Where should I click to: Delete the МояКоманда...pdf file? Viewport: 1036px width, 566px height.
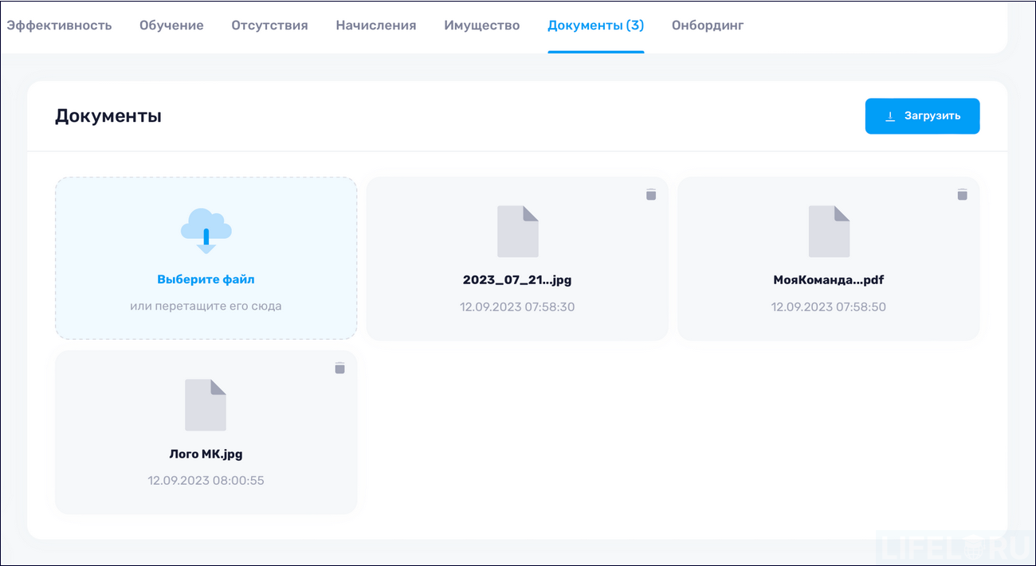(962, 193)
